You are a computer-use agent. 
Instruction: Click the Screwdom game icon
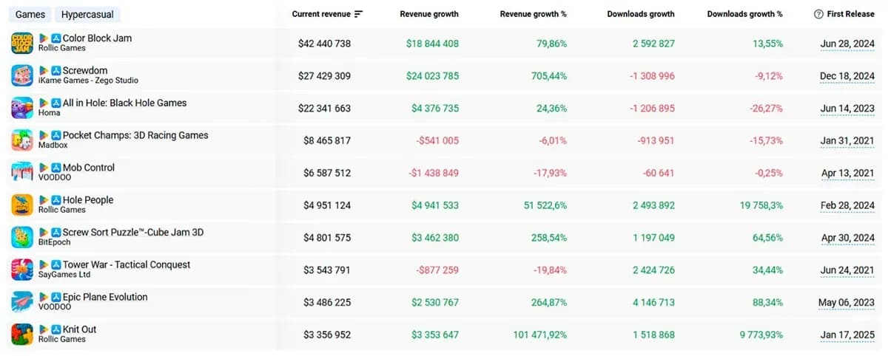pos(22,75)
